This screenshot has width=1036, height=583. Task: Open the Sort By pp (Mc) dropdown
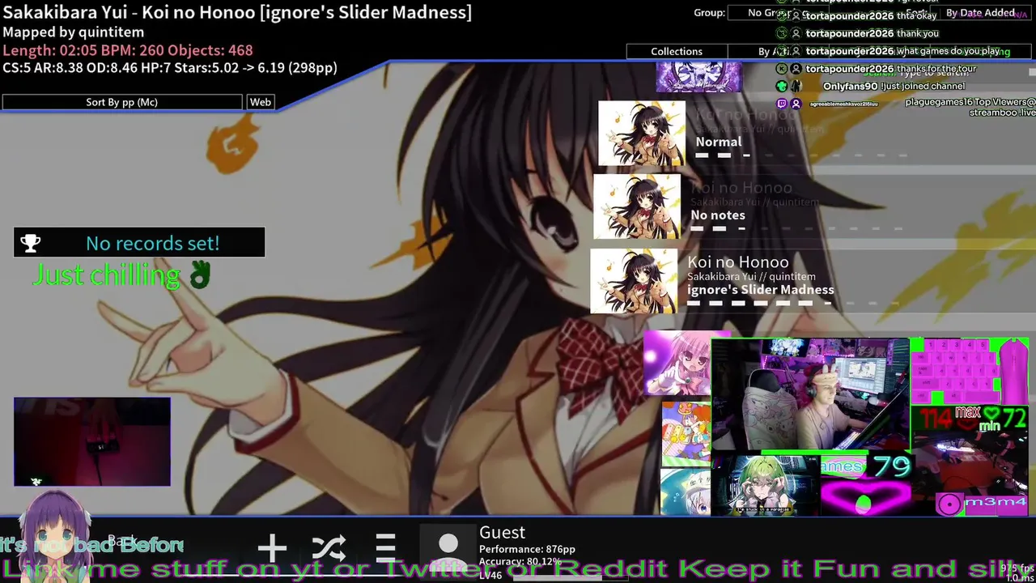(122, 102)
